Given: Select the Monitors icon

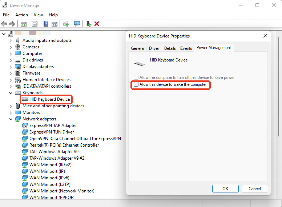Looking at the screenshot, I should pyautogui.click(x=17, y=112).
